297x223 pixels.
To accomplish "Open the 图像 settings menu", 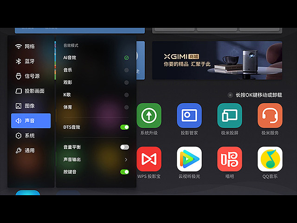I will pos(31,106).
